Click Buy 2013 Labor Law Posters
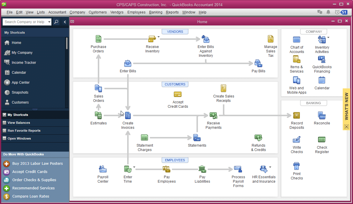Image resolution: width=353 pixels, height=204 pixels. (37, 164)
